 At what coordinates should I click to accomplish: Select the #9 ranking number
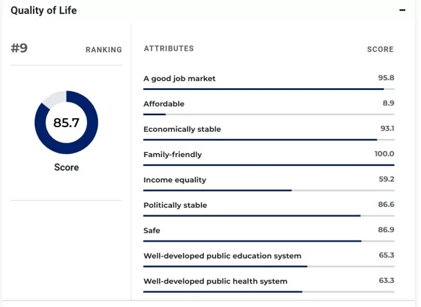coord(19,48)
